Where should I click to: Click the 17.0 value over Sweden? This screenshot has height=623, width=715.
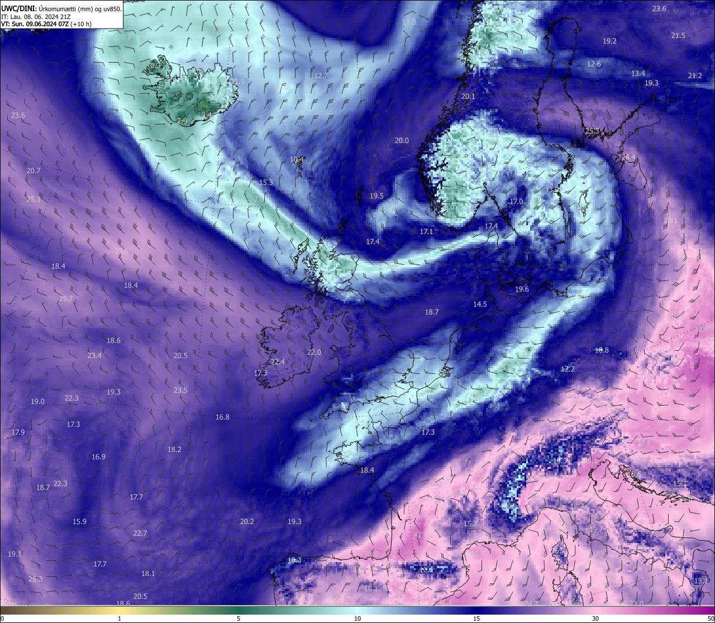(516, 201)
